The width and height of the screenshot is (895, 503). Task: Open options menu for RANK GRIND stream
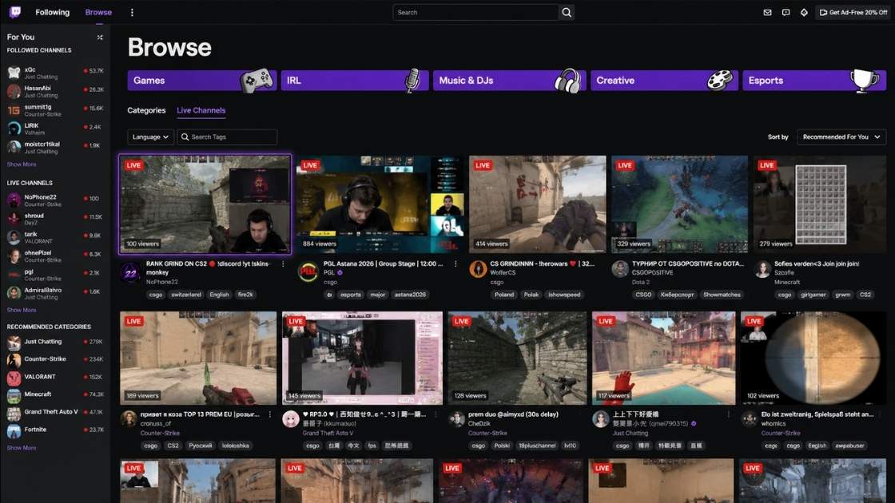[x=283, y=264]
